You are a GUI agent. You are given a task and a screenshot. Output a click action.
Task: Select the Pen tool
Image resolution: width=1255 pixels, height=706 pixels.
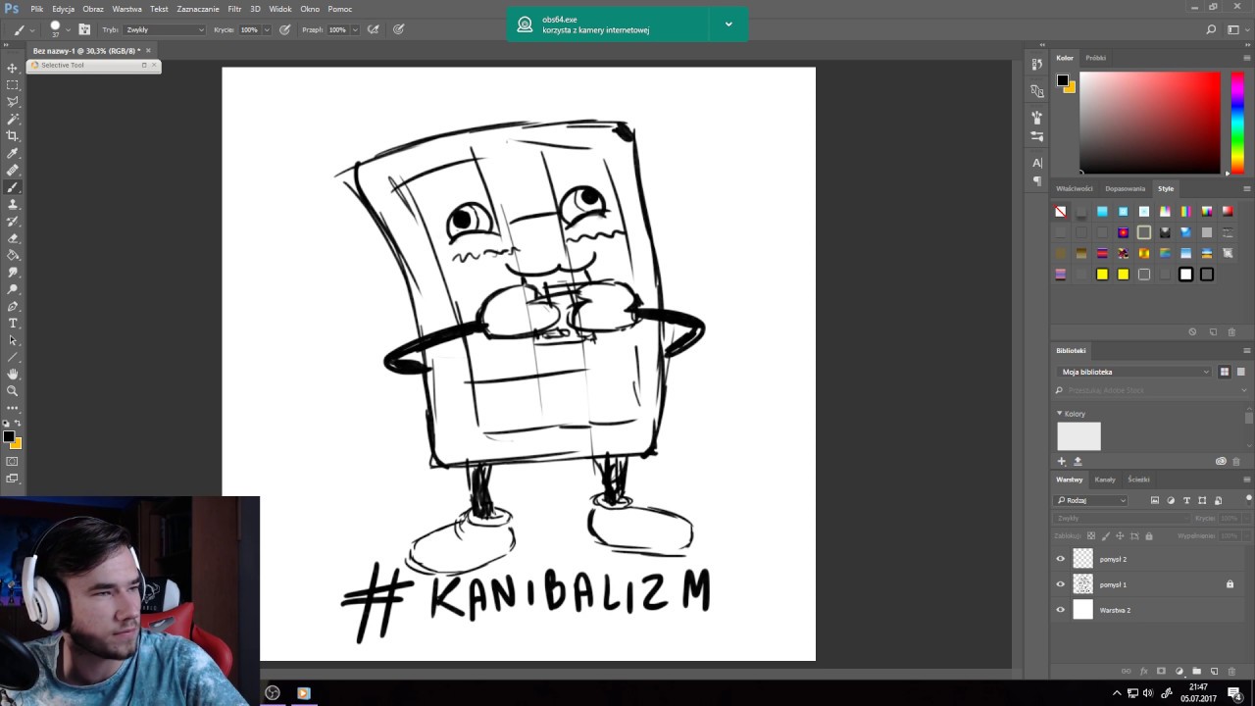click(13, 306)
